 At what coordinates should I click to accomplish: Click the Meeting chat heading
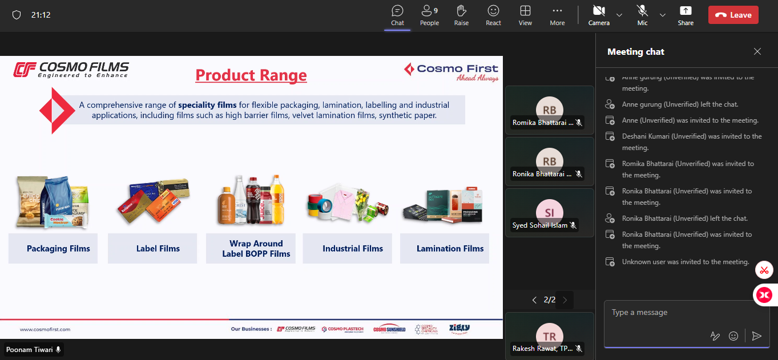(x=636, y=51)
